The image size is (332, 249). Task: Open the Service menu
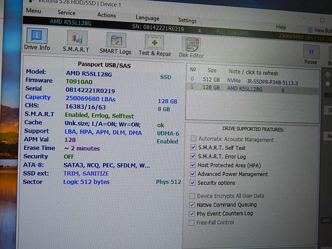(66, 13)
